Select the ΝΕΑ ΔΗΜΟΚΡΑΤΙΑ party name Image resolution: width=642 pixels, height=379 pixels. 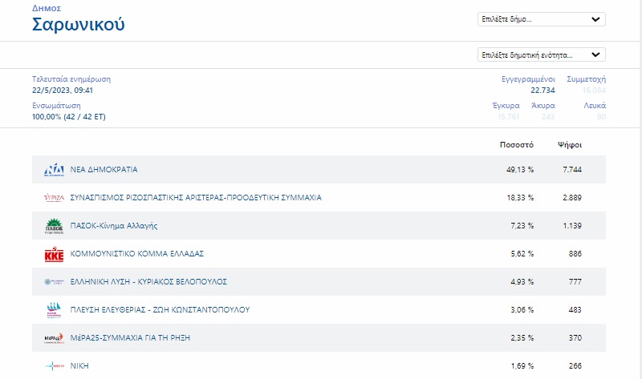click(104, 170)
